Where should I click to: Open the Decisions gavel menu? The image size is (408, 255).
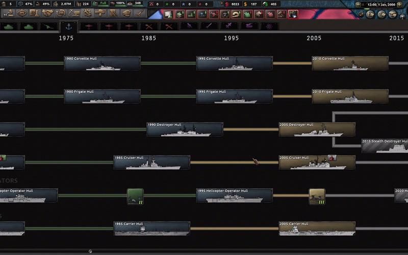coord(9,13)
